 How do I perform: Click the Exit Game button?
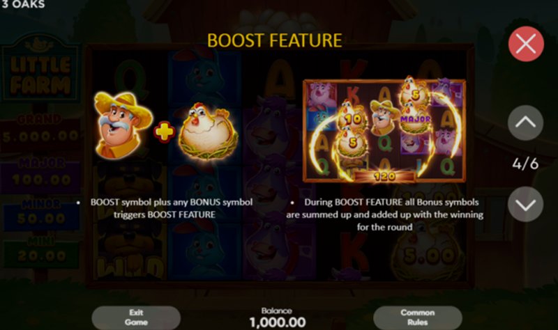pos(136,317)
